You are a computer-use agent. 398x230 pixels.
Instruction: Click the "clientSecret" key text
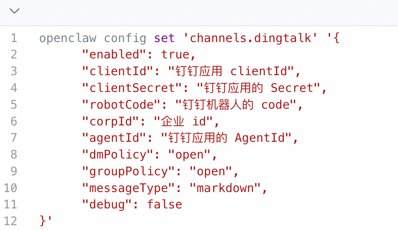click(132, 88)
